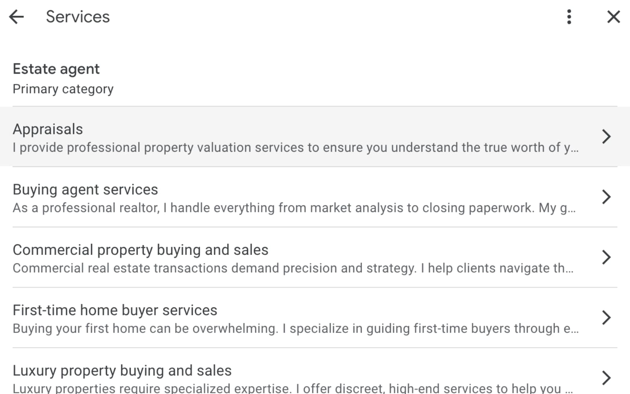Click the commercial real estate transactions description

[293, 268]
